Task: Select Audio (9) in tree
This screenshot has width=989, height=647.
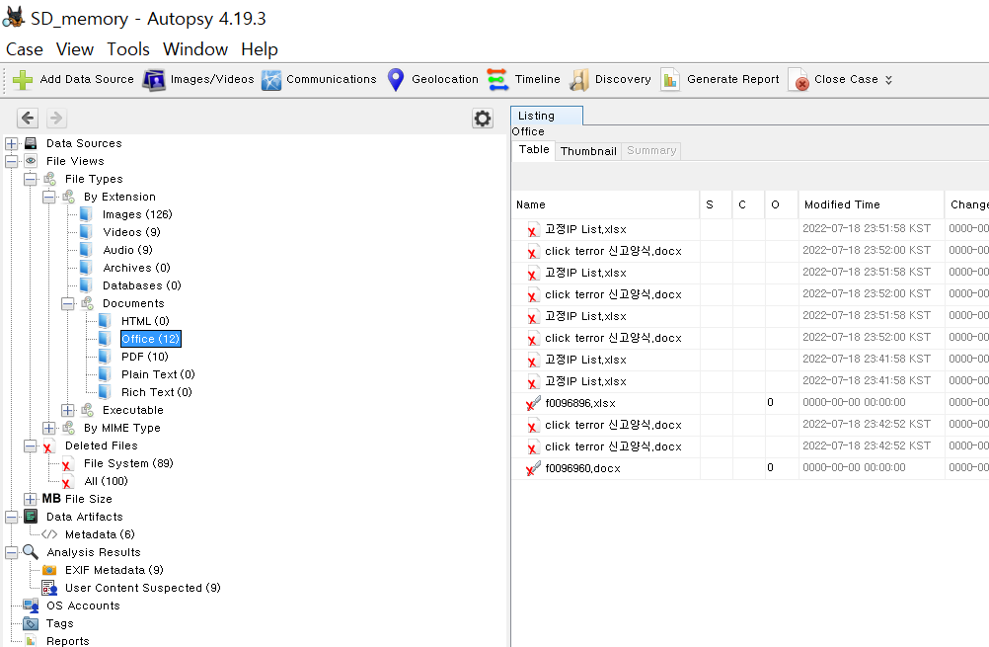Action: point(128,250)
